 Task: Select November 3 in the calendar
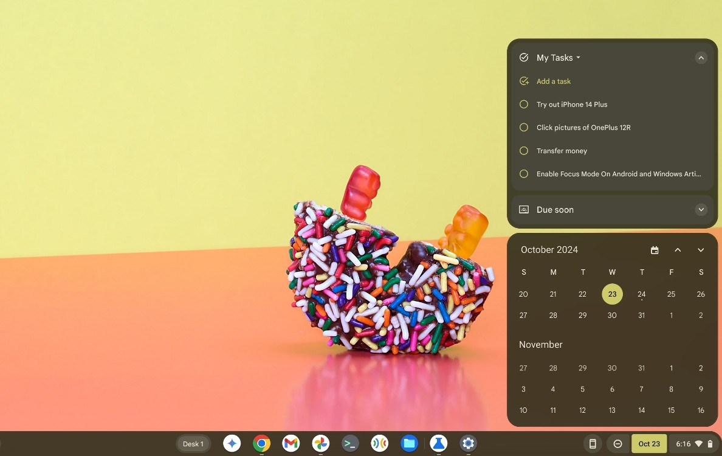[x=523, y=389]
